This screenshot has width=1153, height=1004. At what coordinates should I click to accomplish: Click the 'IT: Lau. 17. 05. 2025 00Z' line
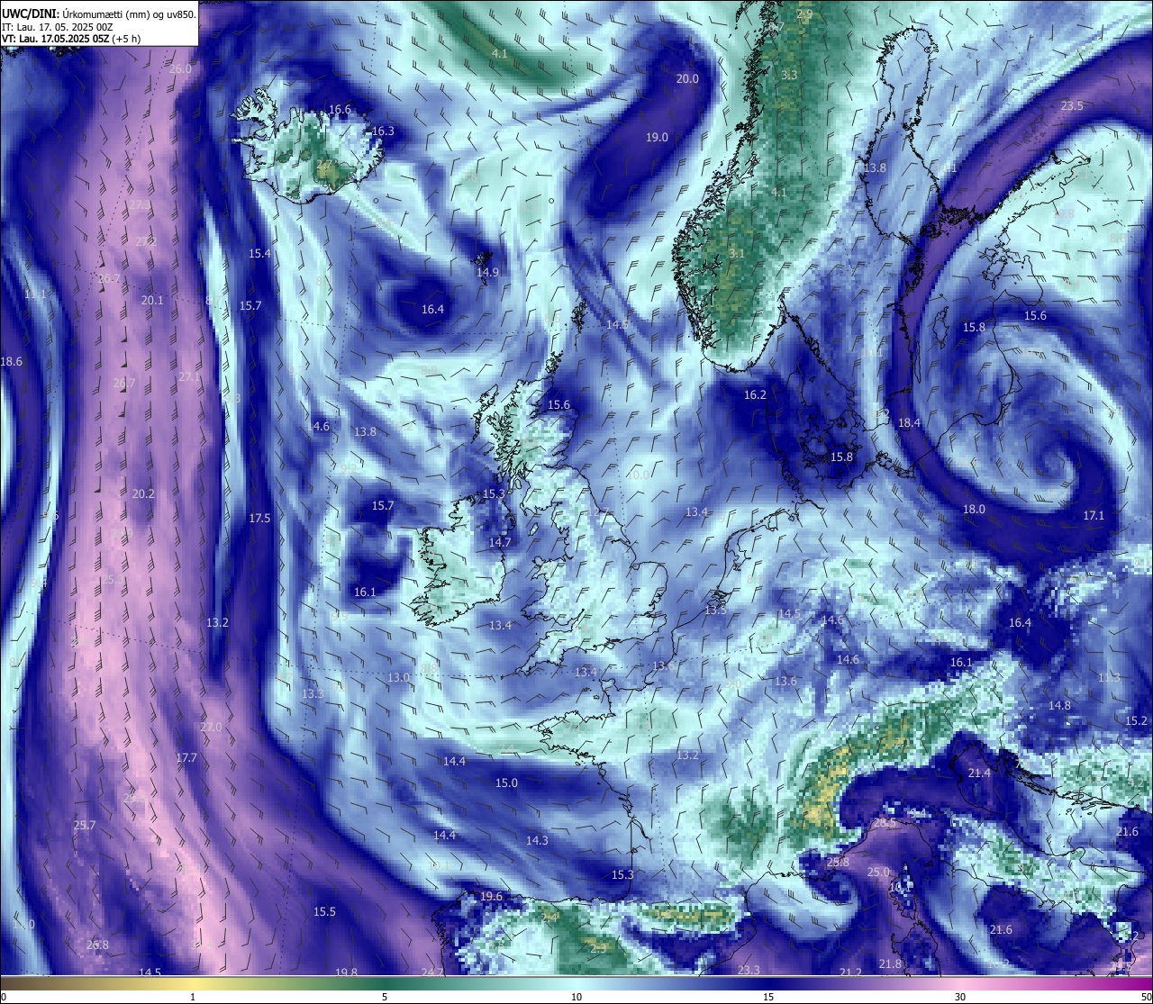pyautogui.click(x=58, y=27)
